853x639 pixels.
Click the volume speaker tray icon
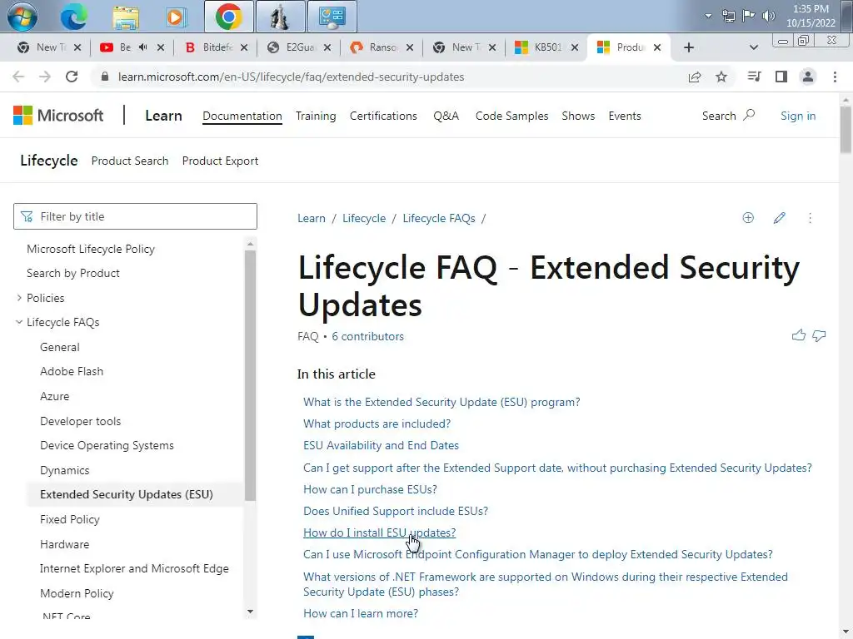(x=768, y=16)
